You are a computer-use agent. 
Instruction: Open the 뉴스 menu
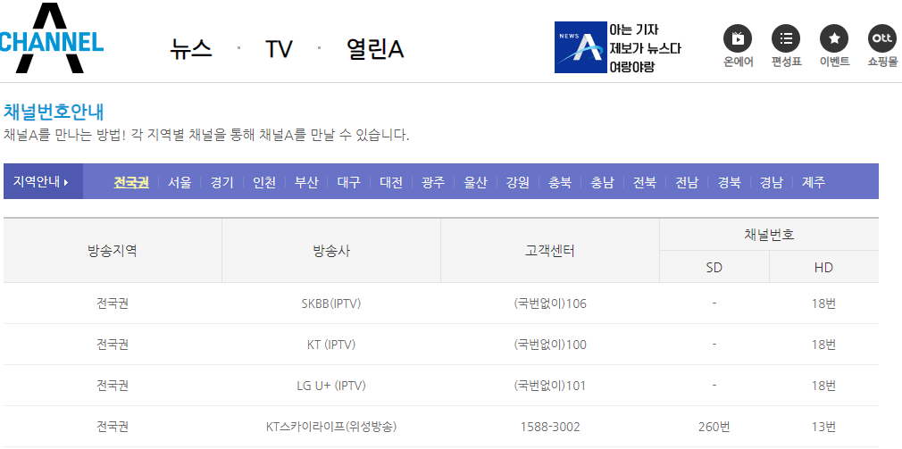(191, 49)
